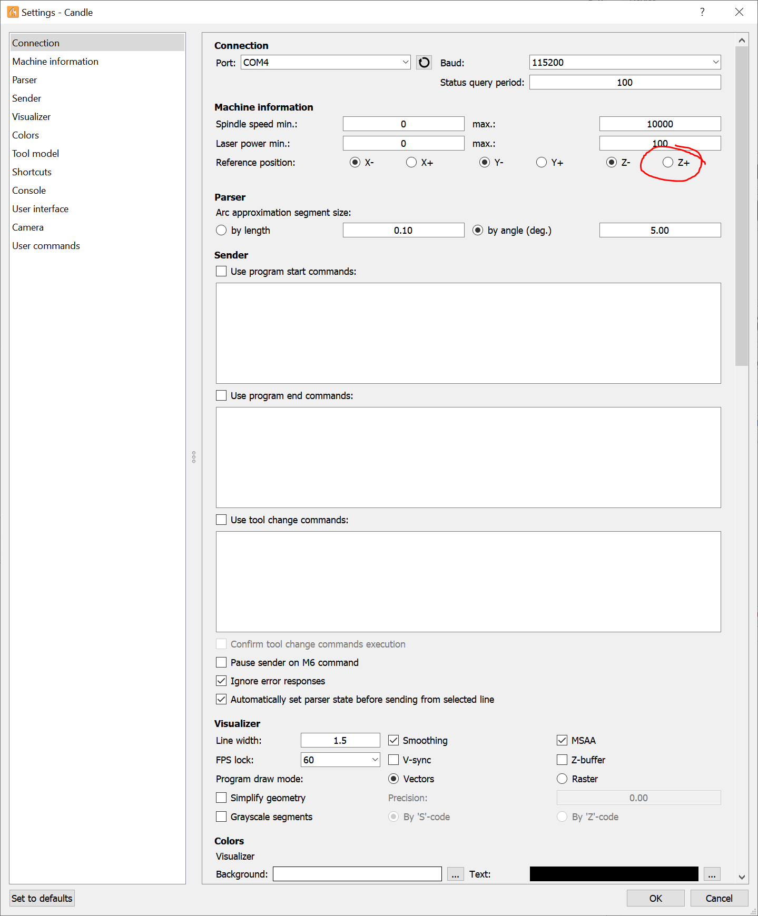758x916 pixels.
Task: Select Z+ reference position radio button
Action: tap(668, 163)
